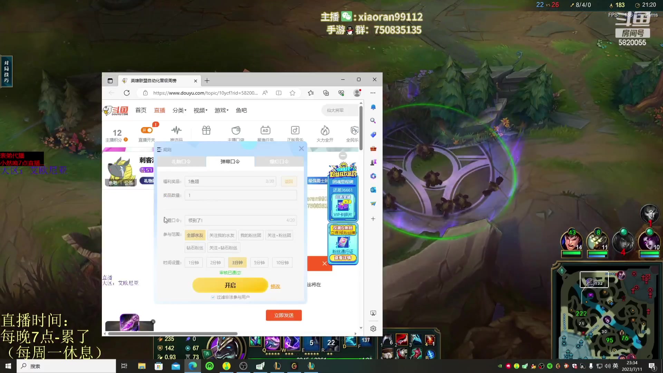
Task: Expand the 分类 dropdown in Douyu nav
Action: [x=180, y=111]
